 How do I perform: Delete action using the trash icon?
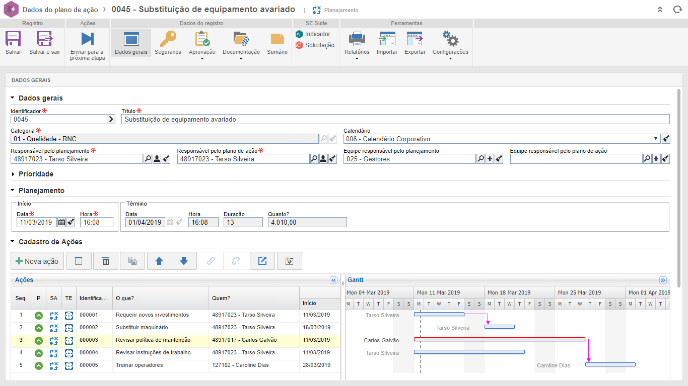(x=106, y=261)
